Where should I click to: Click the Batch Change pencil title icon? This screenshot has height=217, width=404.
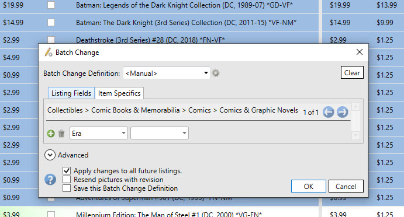[49, 52]
